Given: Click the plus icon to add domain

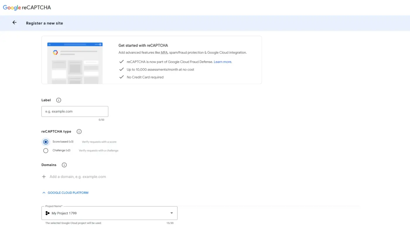Looking at the screenshot, I should [44, 177].
